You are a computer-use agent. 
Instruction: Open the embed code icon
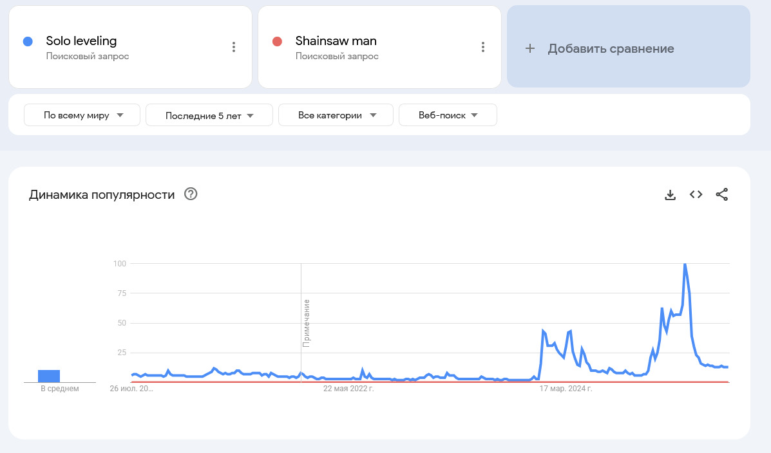click(696, 194)
